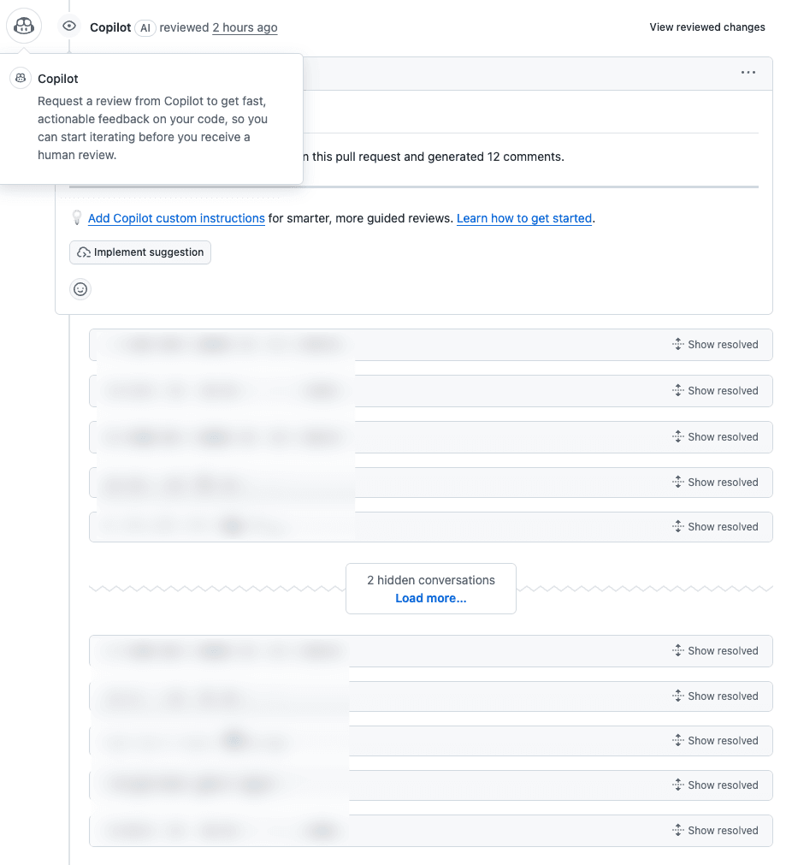Click the Copilot avatar icon at top left

(24, 26)
